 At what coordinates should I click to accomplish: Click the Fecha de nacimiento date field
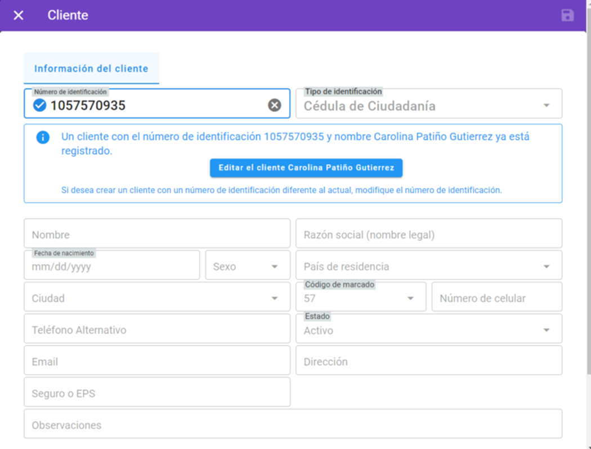[x=111, y=266]
